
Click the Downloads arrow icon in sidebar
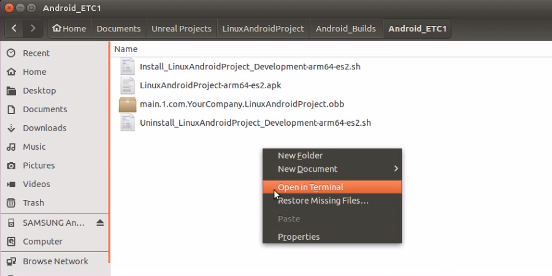pos(11,128)
